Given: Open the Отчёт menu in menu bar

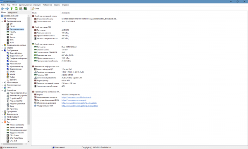Looking at the screenshot, I should [15, 5].
